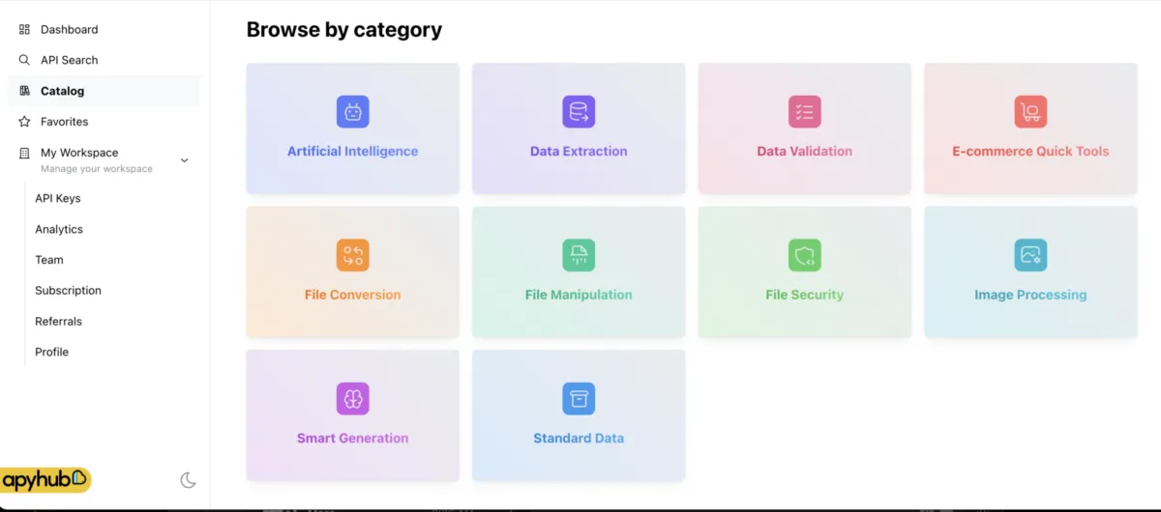Image resolution: width=1161 pixels, height=512 pixels.
Task: Click the File Security shield icon
Action: point(804,255)
